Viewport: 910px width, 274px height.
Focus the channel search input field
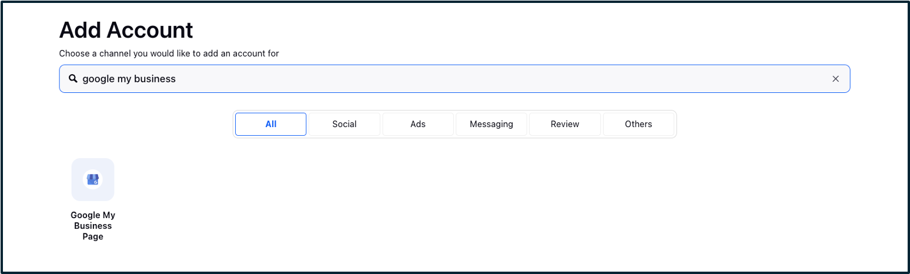tap(454, 79)
